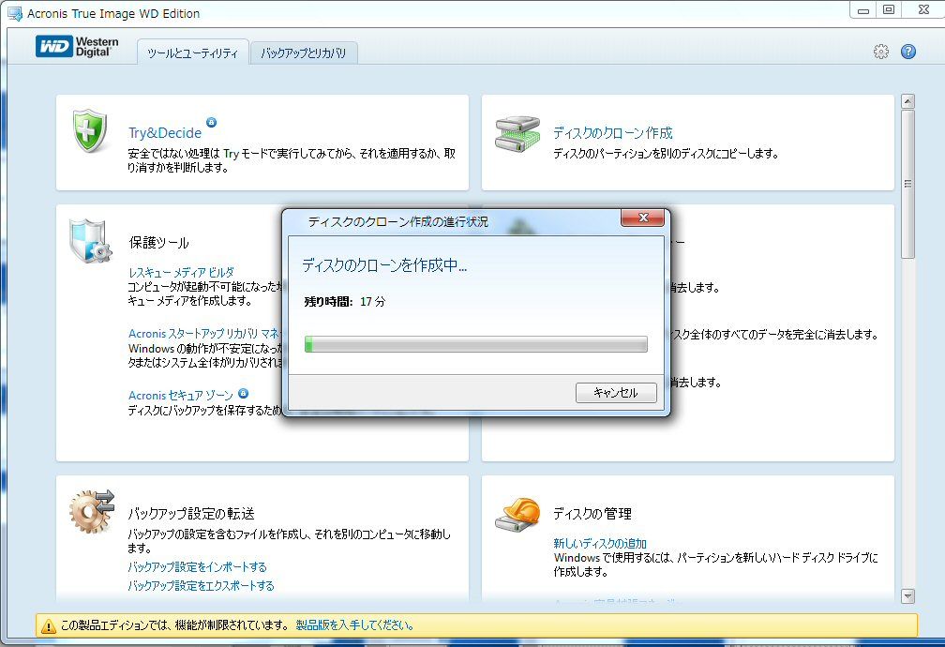Switch to バックアップとリカバリ tab

pyautogui.click(x=304, y=53)
